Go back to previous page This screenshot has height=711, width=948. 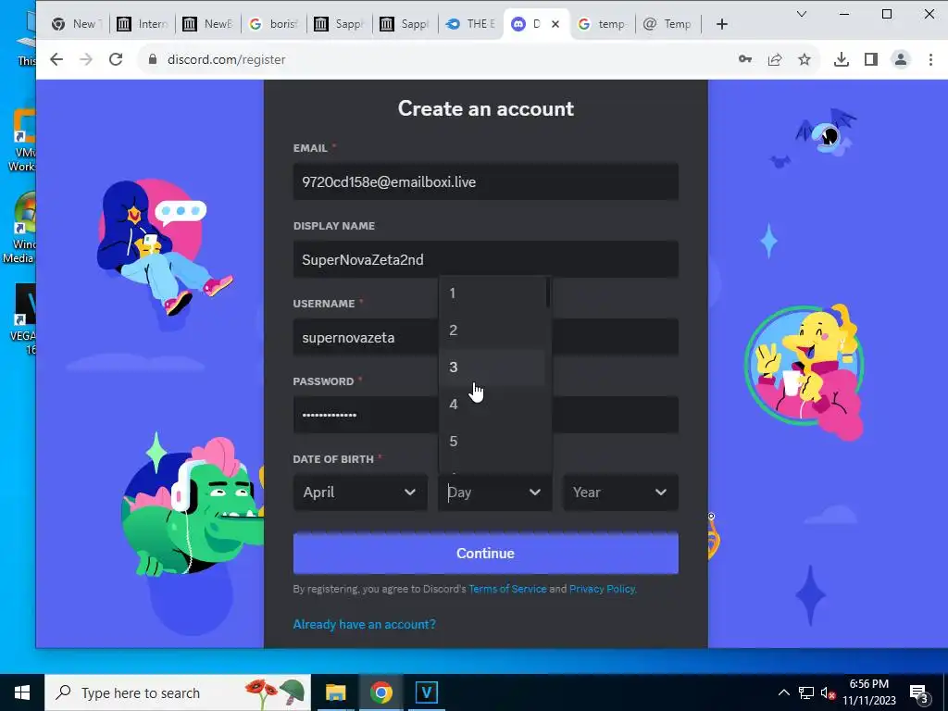pos(56,59)
